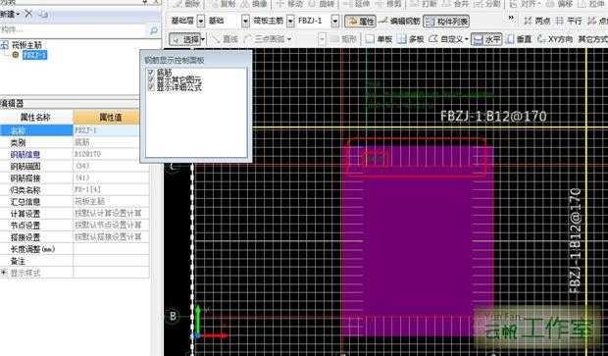Open the FBZJ-1 component dropdown
The image size is (608, 356).
click(x=335, y=21)
